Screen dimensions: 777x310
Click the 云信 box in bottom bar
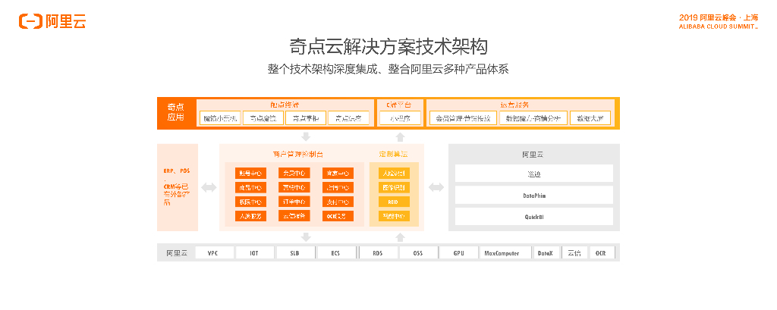[575, 253]
